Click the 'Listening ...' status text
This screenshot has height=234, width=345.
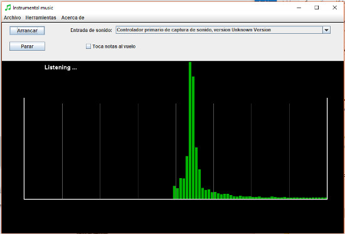coord(60,67)
